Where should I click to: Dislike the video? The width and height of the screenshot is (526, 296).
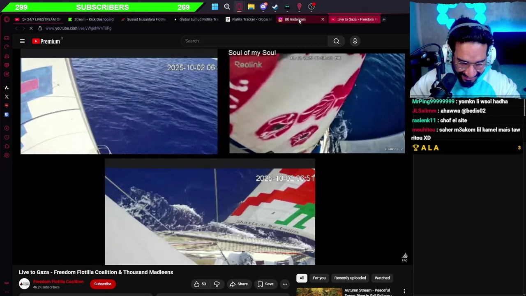point(217,284)
